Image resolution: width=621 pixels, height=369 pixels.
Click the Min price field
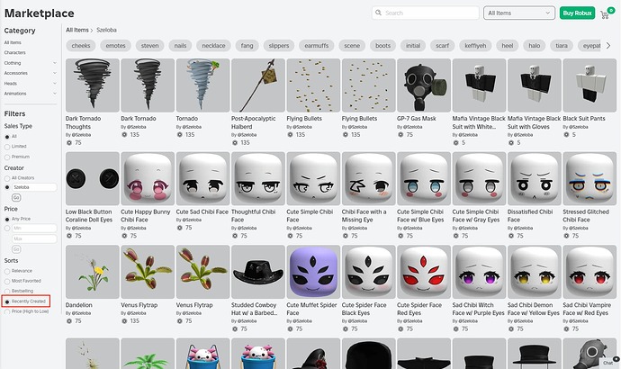pyautogui.click(x=34, y=229)
